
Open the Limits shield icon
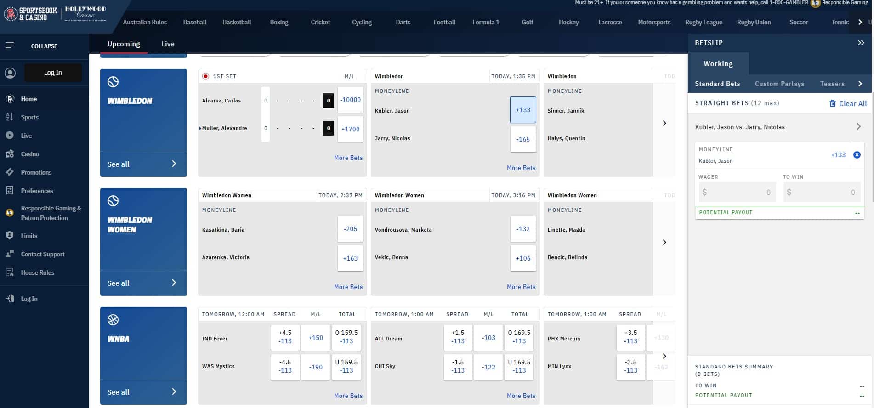[10, 235]
